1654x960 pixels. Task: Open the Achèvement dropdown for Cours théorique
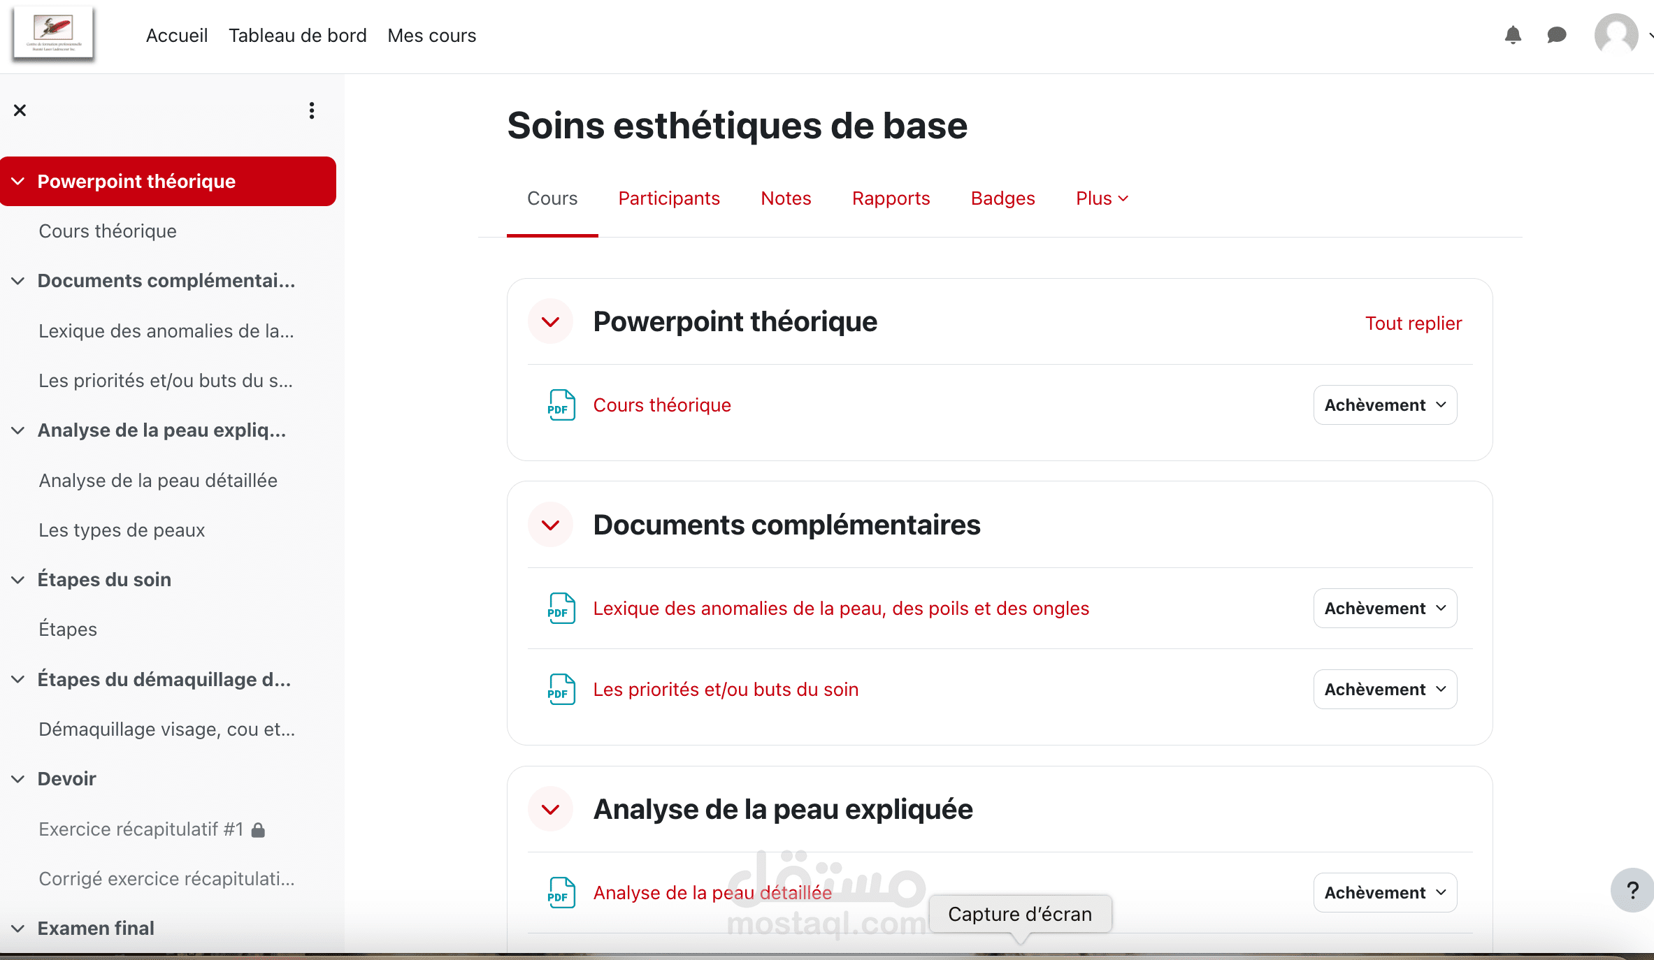1385,405
